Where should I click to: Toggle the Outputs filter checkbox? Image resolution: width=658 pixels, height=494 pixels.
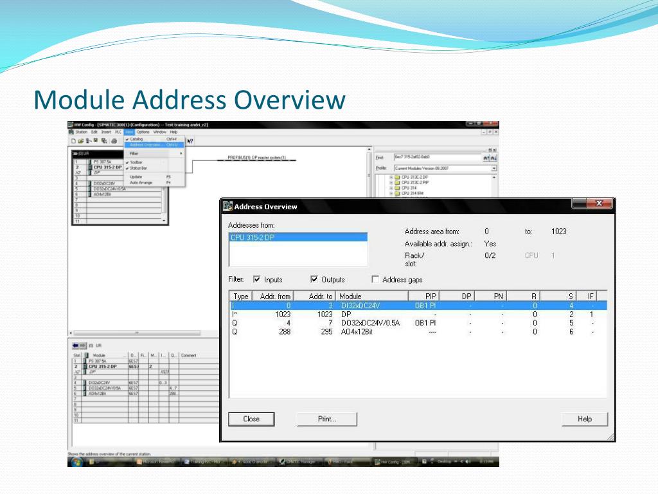314,279
